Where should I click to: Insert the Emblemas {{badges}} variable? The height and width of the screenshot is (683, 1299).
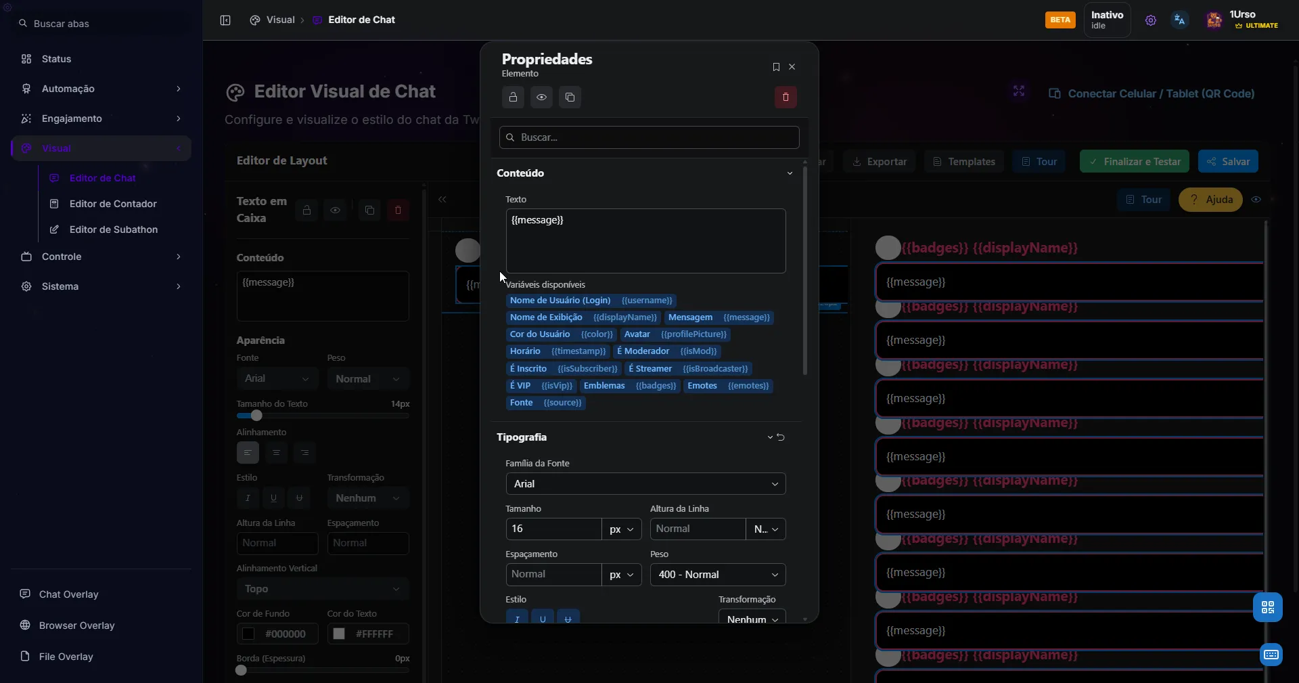[x=629, y=386]
